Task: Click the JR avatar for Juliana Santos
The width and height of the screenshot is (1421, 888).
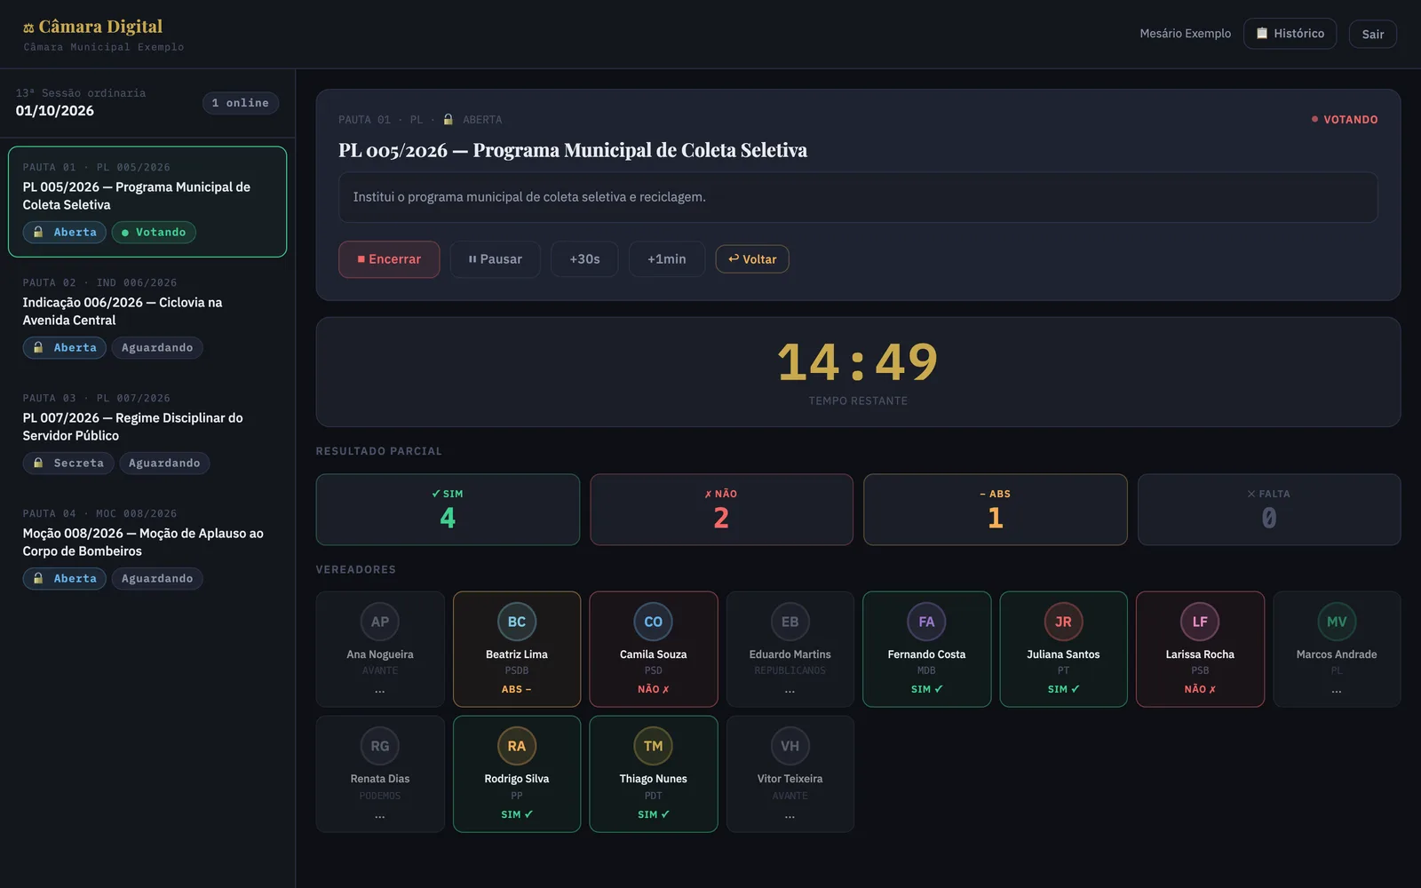Action: (1063, 622)
